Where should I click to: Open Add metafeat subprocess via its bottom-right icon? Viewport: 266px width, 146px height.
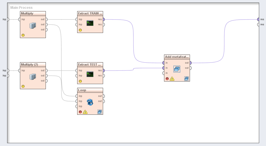(186, 79)
